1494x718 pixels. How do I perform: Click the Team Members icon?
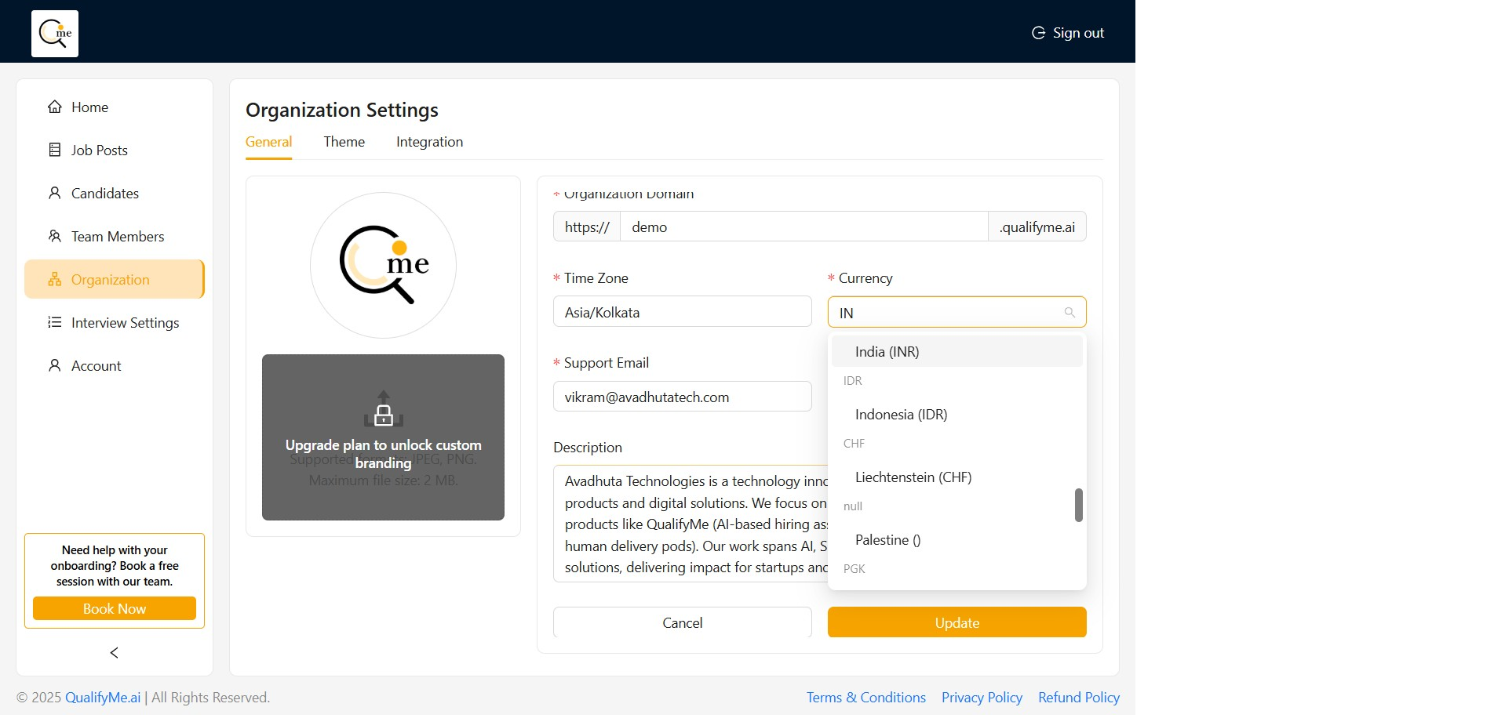pos(55,236)
